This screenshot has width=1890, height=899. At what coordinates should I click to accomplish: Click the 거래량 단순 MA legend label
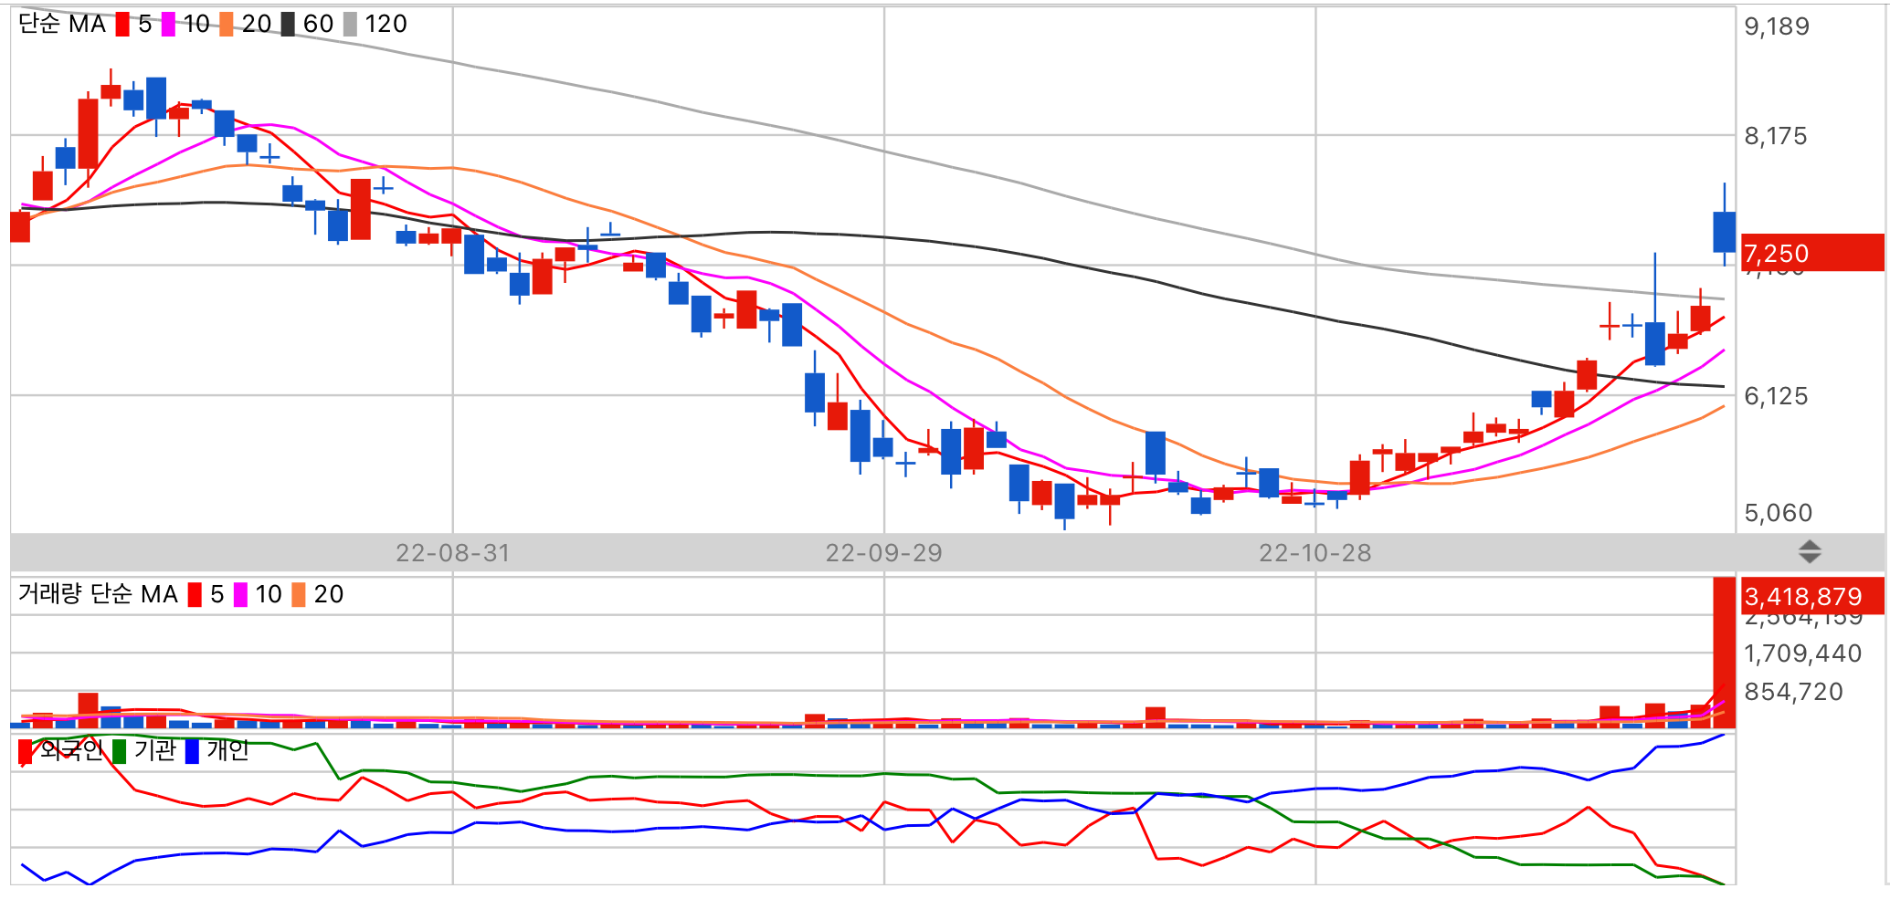[98, 595]
